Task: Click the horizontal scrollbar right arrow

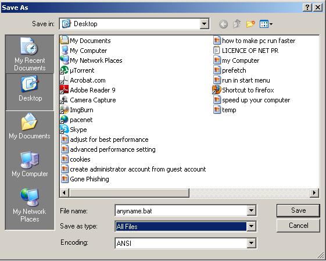Action: (x=314, y=193)
